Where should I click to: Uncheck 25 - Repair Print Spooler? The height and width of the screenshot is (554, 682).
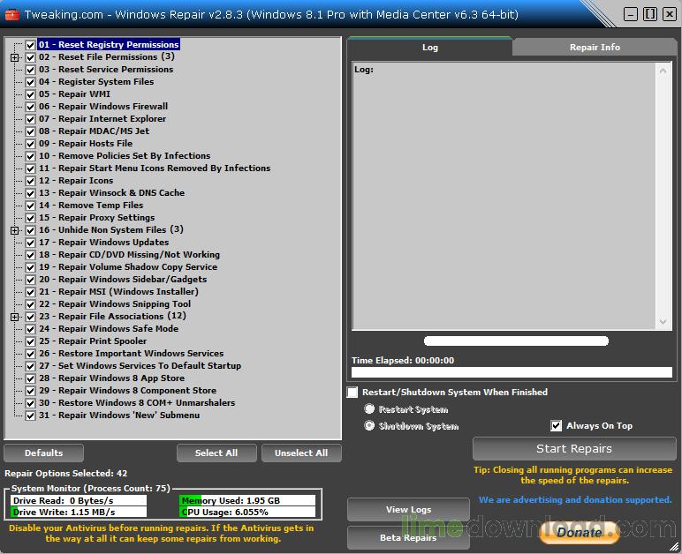(x=30, y=341)
